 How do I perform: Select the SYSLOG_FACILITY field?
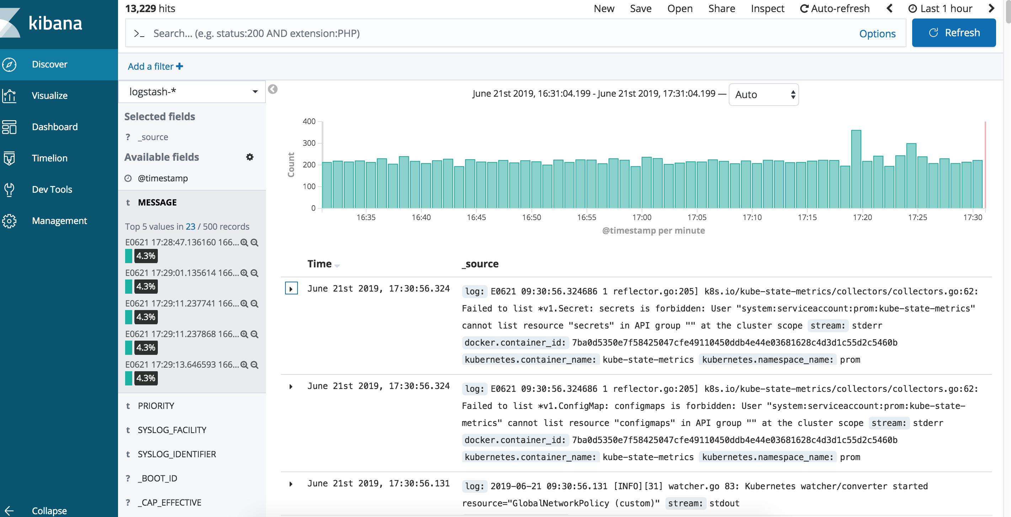click(172, 430)
